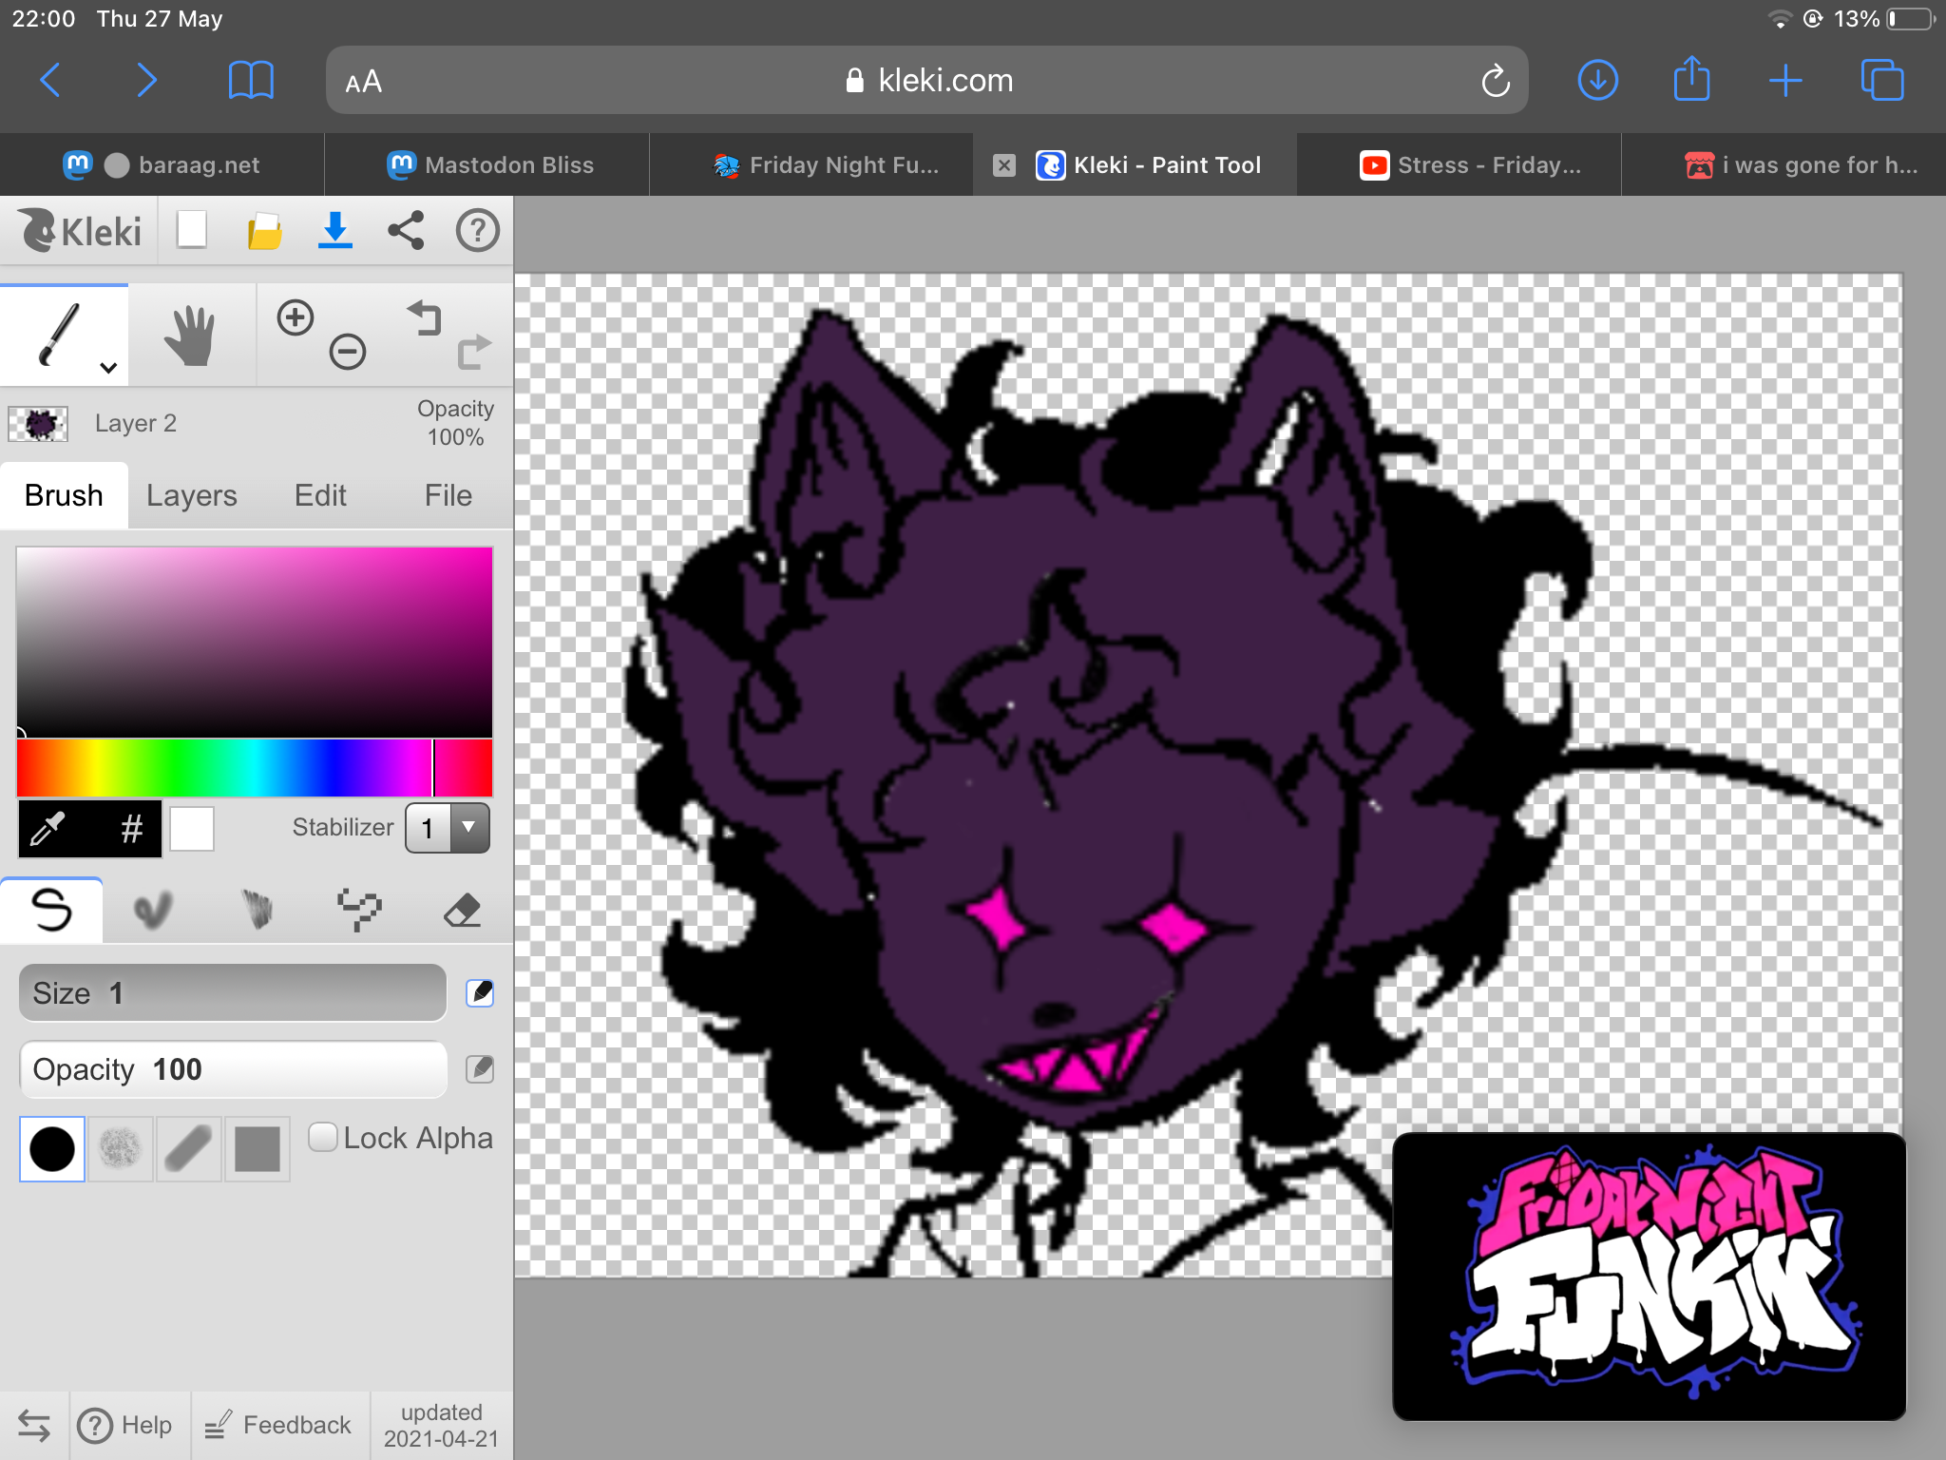
Task: Select the calligraphy slanted brush tip
Action: coord(188,1149)
